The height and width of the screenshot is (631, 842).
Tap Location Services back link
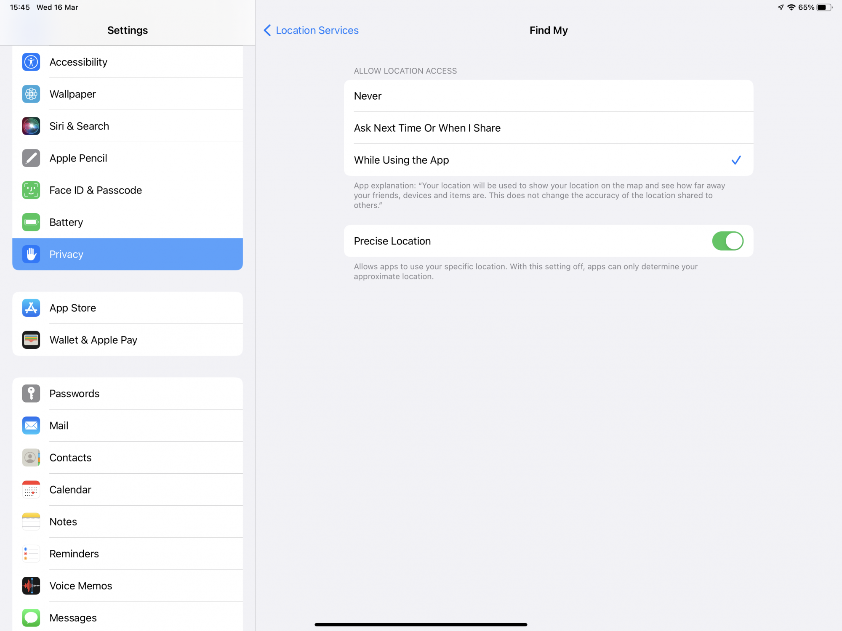coord(317,30)
